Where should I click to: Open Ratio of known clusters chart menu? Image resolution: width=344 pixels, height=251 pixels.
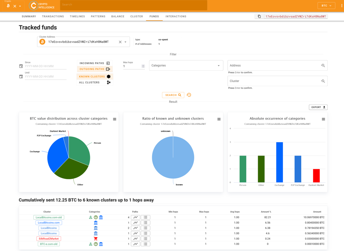click(219, 119)
